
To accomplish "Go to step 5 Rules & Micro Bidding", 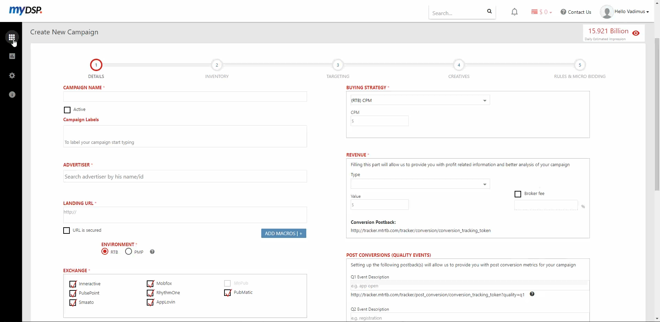I will pyautogui.click(x=580, y=65).
